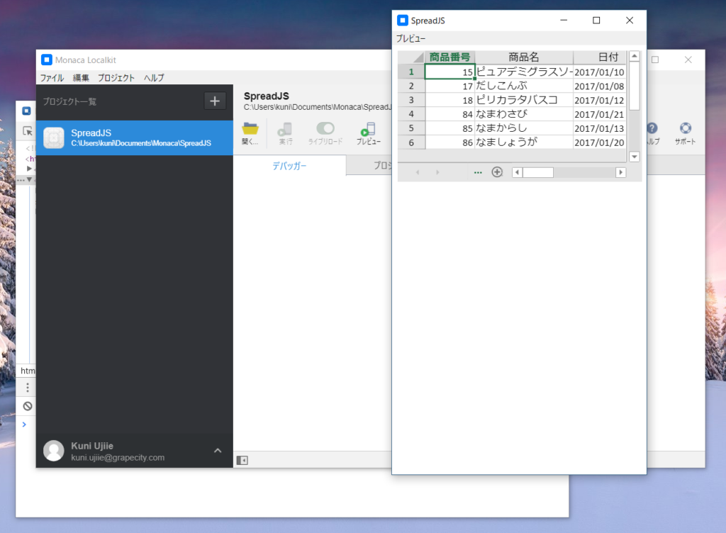Click the console prompt chevron in DevTools

[x=24, y=425]
